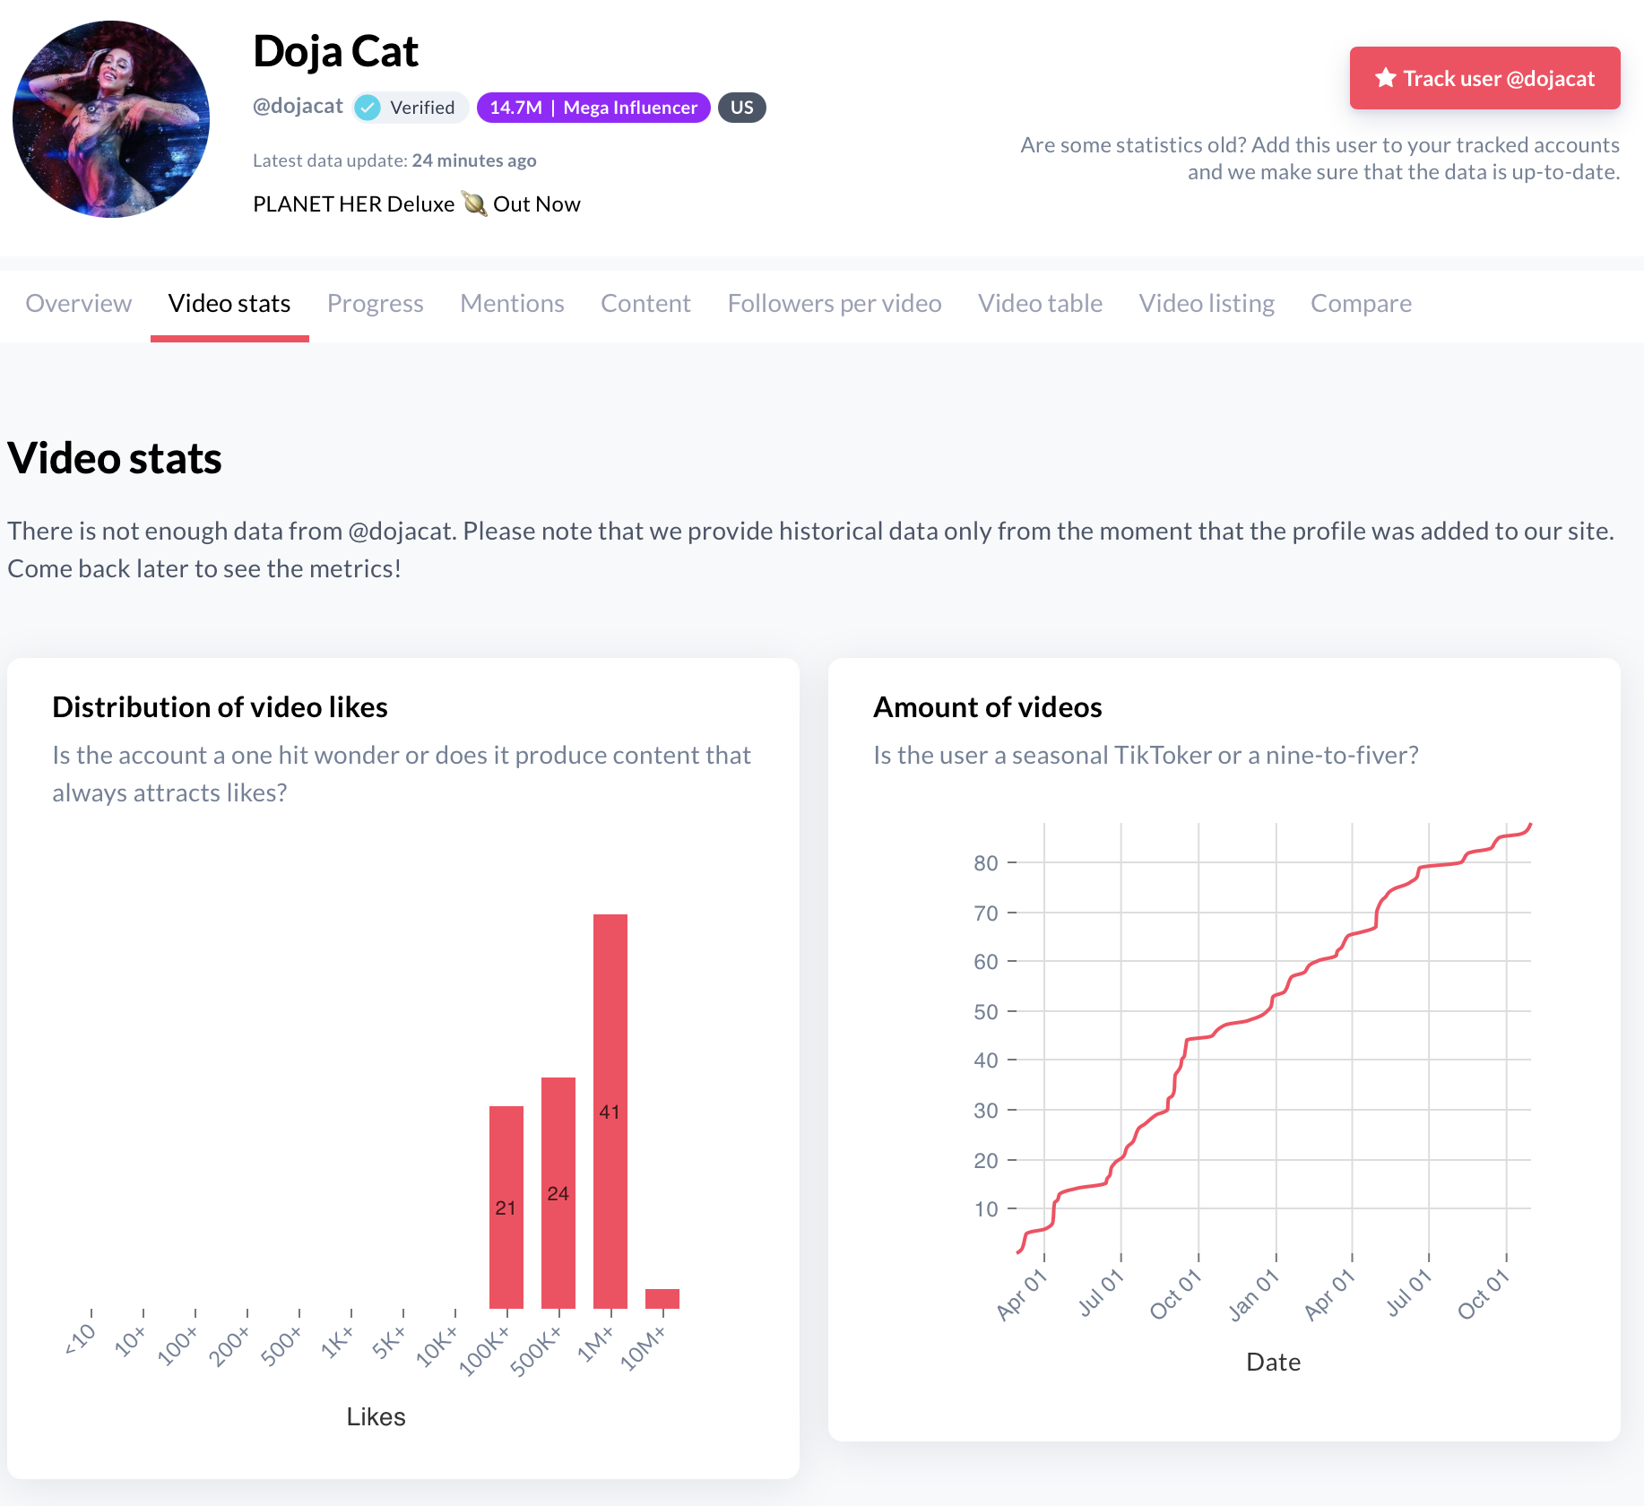Click the US country badge
The height and width of the screenshot is (1506, 1644).
pyautogui.click(x=741, y=108)
